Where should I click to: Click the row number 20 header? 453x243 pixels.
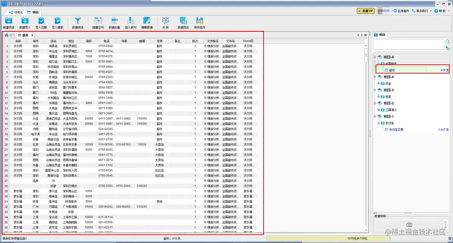click(x=6, y=145)
